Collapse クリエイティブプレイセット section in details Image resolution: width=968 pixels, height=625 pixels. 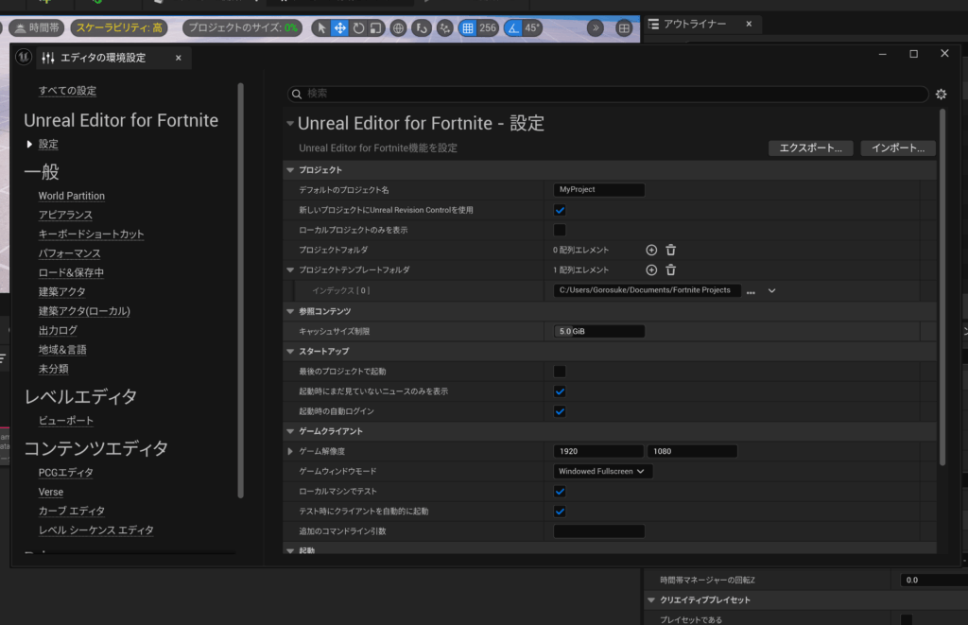click(650, 600)
